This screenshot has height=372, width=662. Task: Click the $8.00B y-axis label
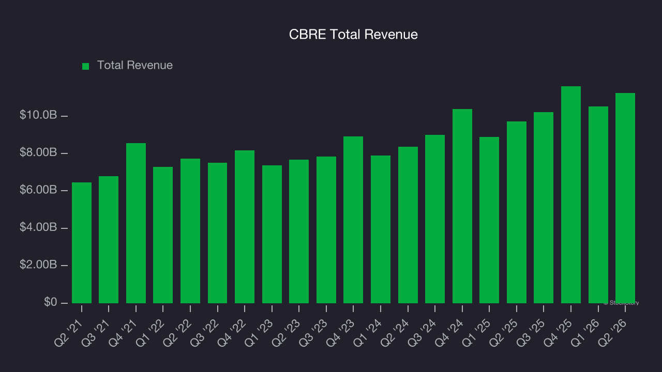pos(38,153)
